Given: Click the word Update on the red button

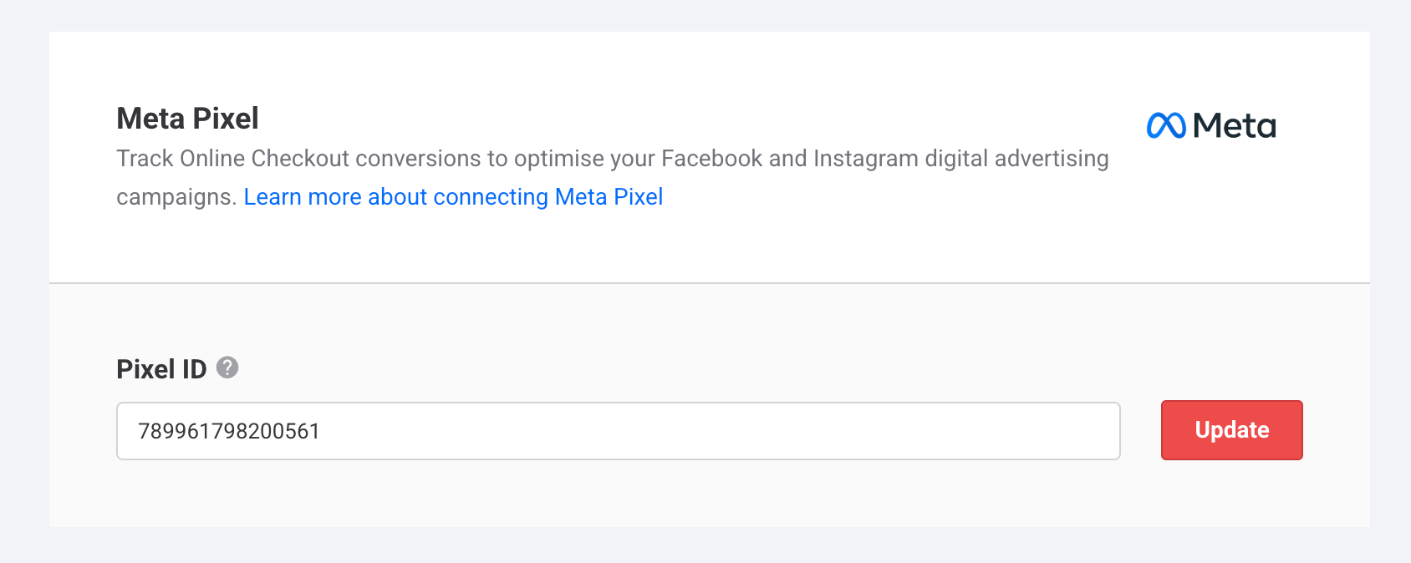Looking at the screenshot, I should (1231, 430).
